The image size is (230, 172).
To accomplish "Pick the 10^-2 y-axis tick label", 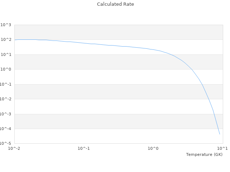I will point(5,99).
